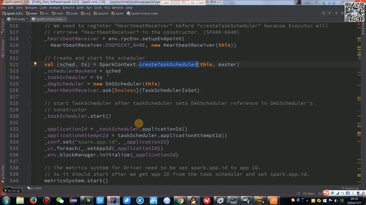Close the SparkContext.scala tab
This screenshot has width=366, height=205.
point(65,19)
